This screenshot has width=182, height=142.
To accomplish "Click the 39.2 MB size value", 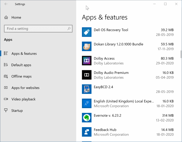I will [167, 30].
